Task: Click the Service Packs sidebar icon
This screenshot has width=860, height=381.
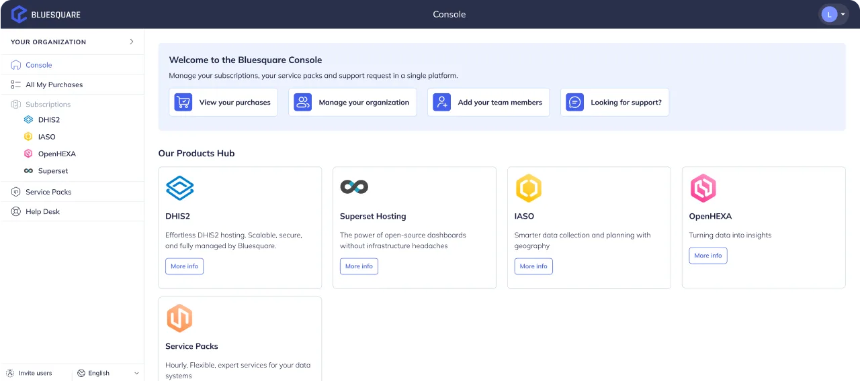Action: (16, 192)
